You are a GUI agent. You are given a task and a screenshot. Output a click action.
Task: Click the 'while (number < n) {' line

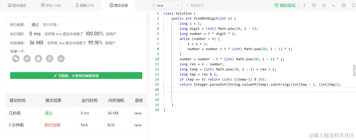200,39
